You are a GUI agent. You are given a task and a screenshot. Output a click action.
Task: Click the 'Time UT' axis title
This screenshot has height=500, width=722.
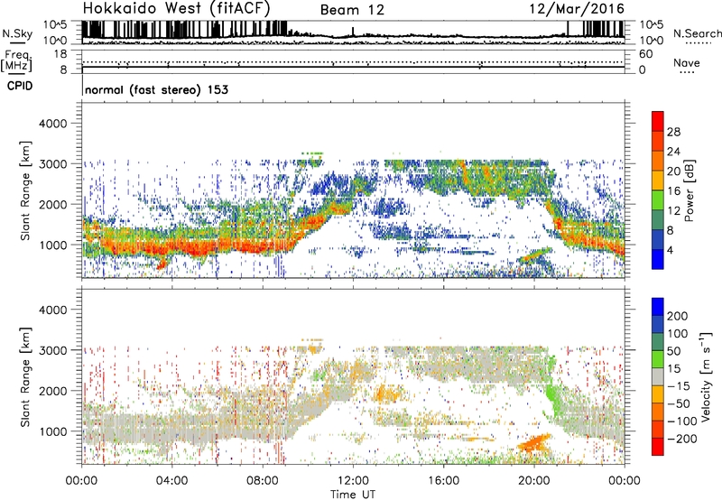tap(353, 495)
